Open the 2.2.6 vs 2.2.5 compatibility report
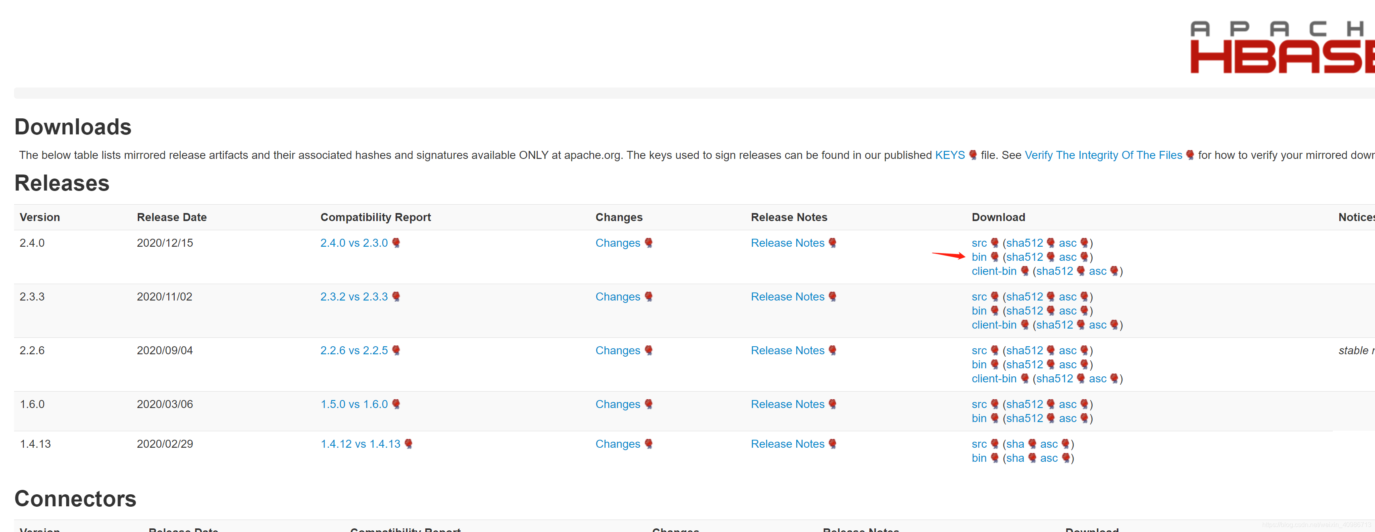 pyautogui.click(x=354, y=351)
